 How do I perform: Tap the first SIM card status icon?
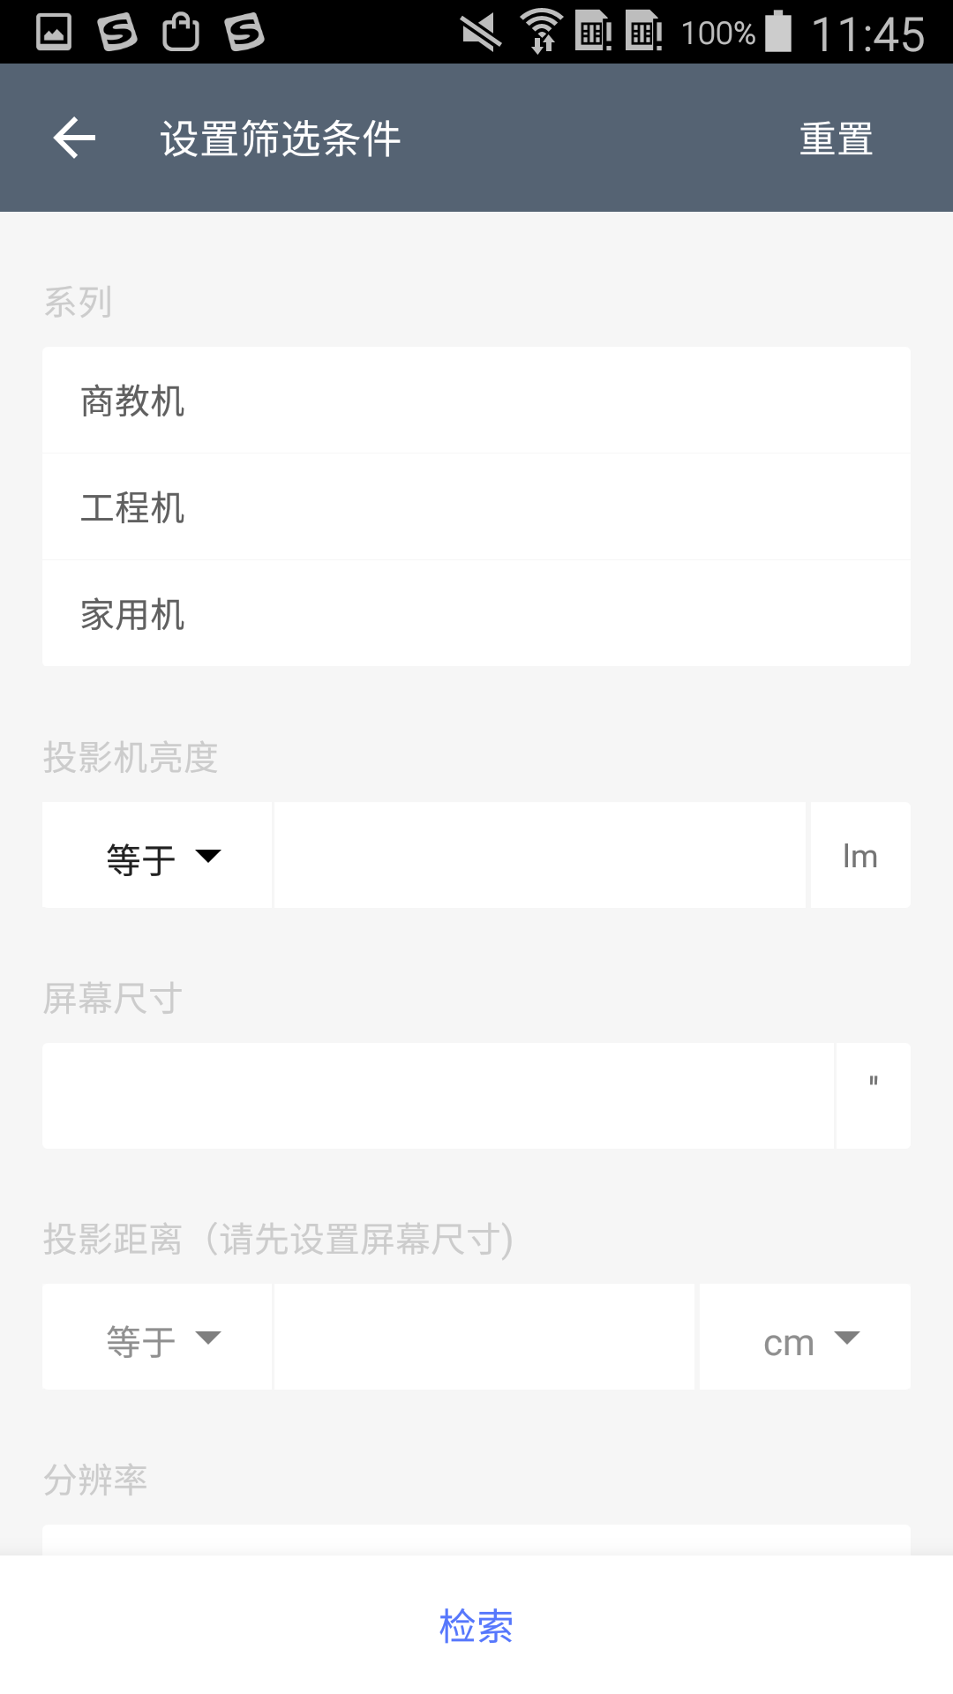click(x=594, y=33)
